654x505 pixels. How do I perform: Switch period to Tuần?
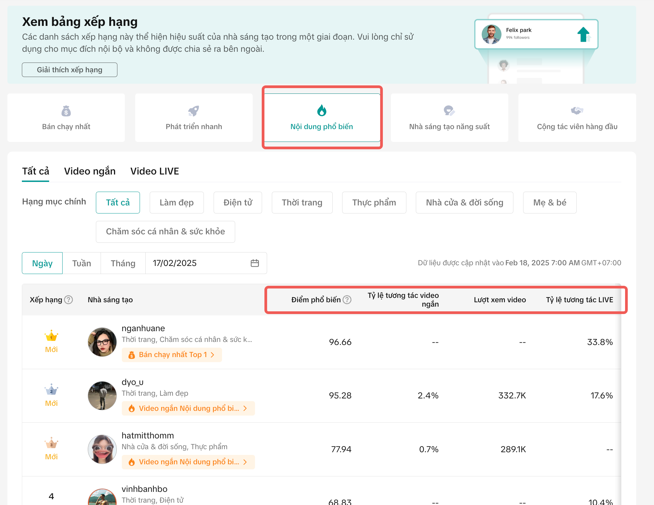click(81, 263)
